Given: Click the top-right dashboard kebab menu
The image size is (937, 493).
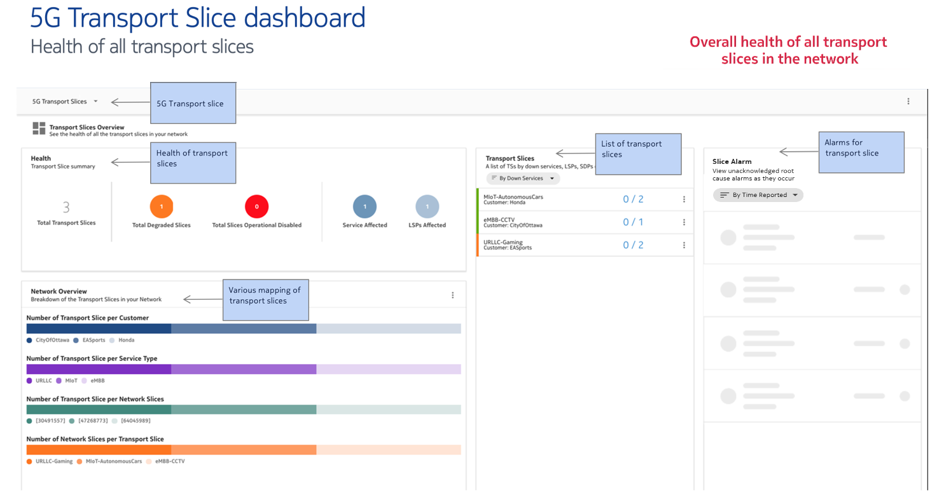Looking at the screenshot, I should point(908,102).
